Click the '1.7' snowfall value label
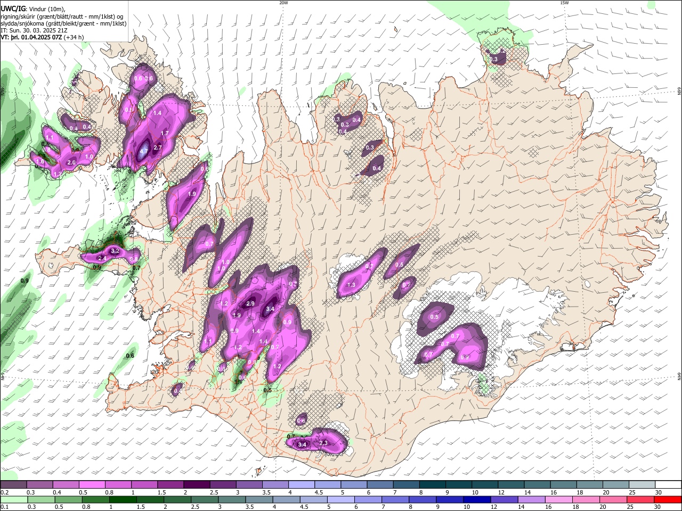Screen dimensions: 682x511 165,133
